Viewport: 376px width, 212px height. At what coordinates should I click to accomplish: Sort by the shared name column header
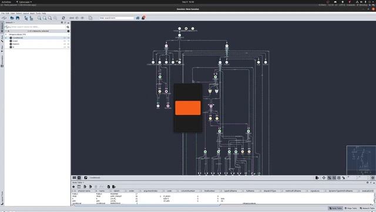pyautogui.click(x=84, y=191)
